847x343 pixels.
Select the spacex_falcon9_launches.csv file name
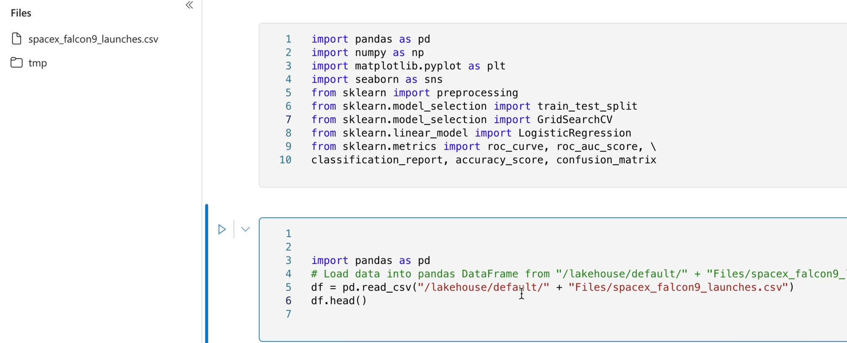coord(93,39)
